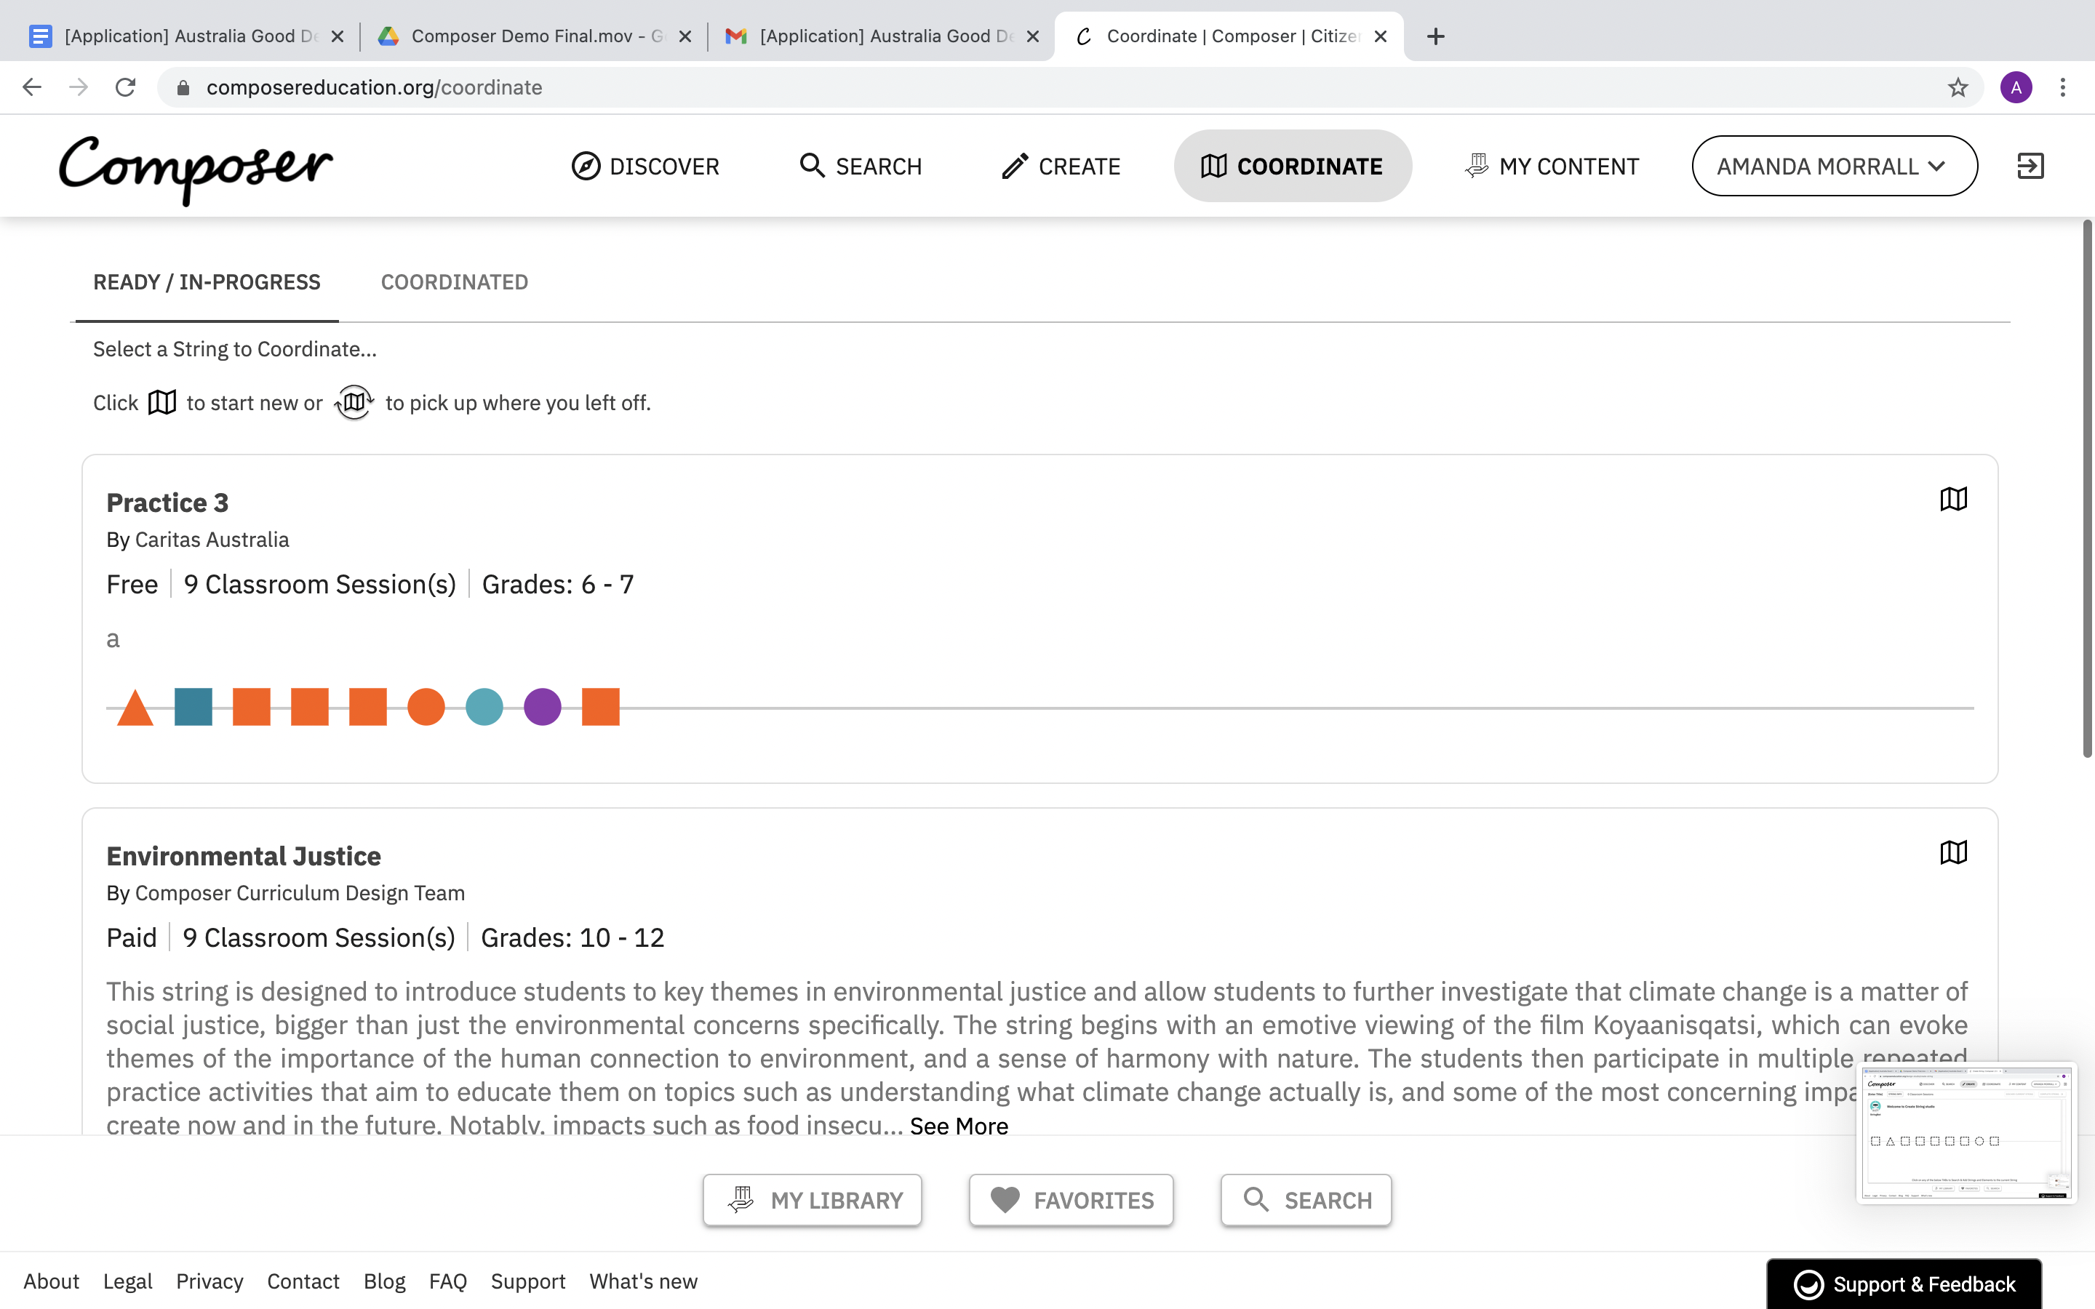2095x1309 pixels.
Task: Click the purple circle session marker
Action: pos(543,706)
